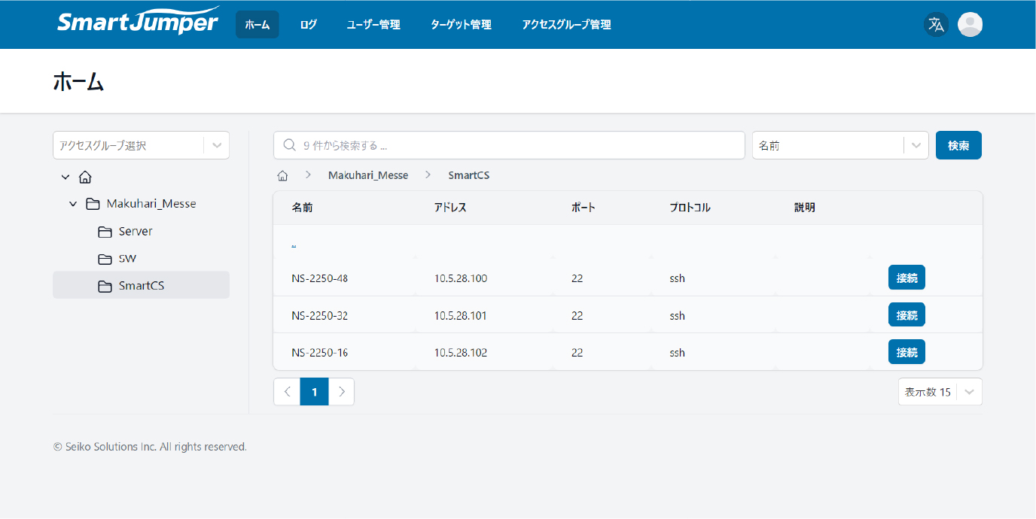Click the Seiko Solutions copyright text
This screenshot has height=519, width=1036.
pos(150,447)
